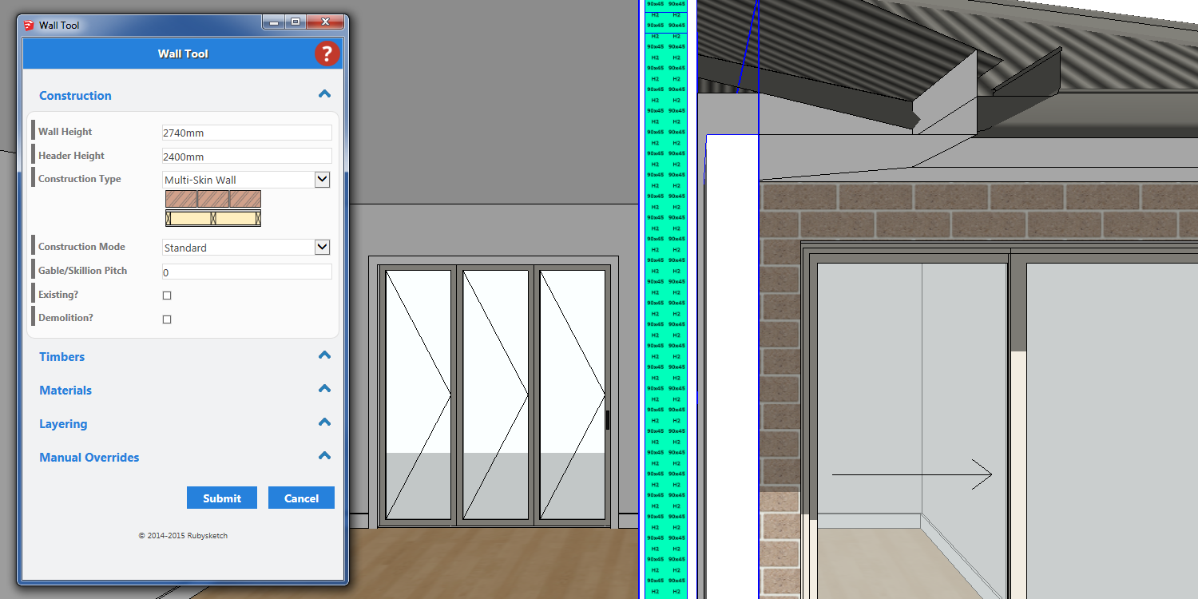
Task: Expand the Layering section chevron
Action: coord(324,422)
